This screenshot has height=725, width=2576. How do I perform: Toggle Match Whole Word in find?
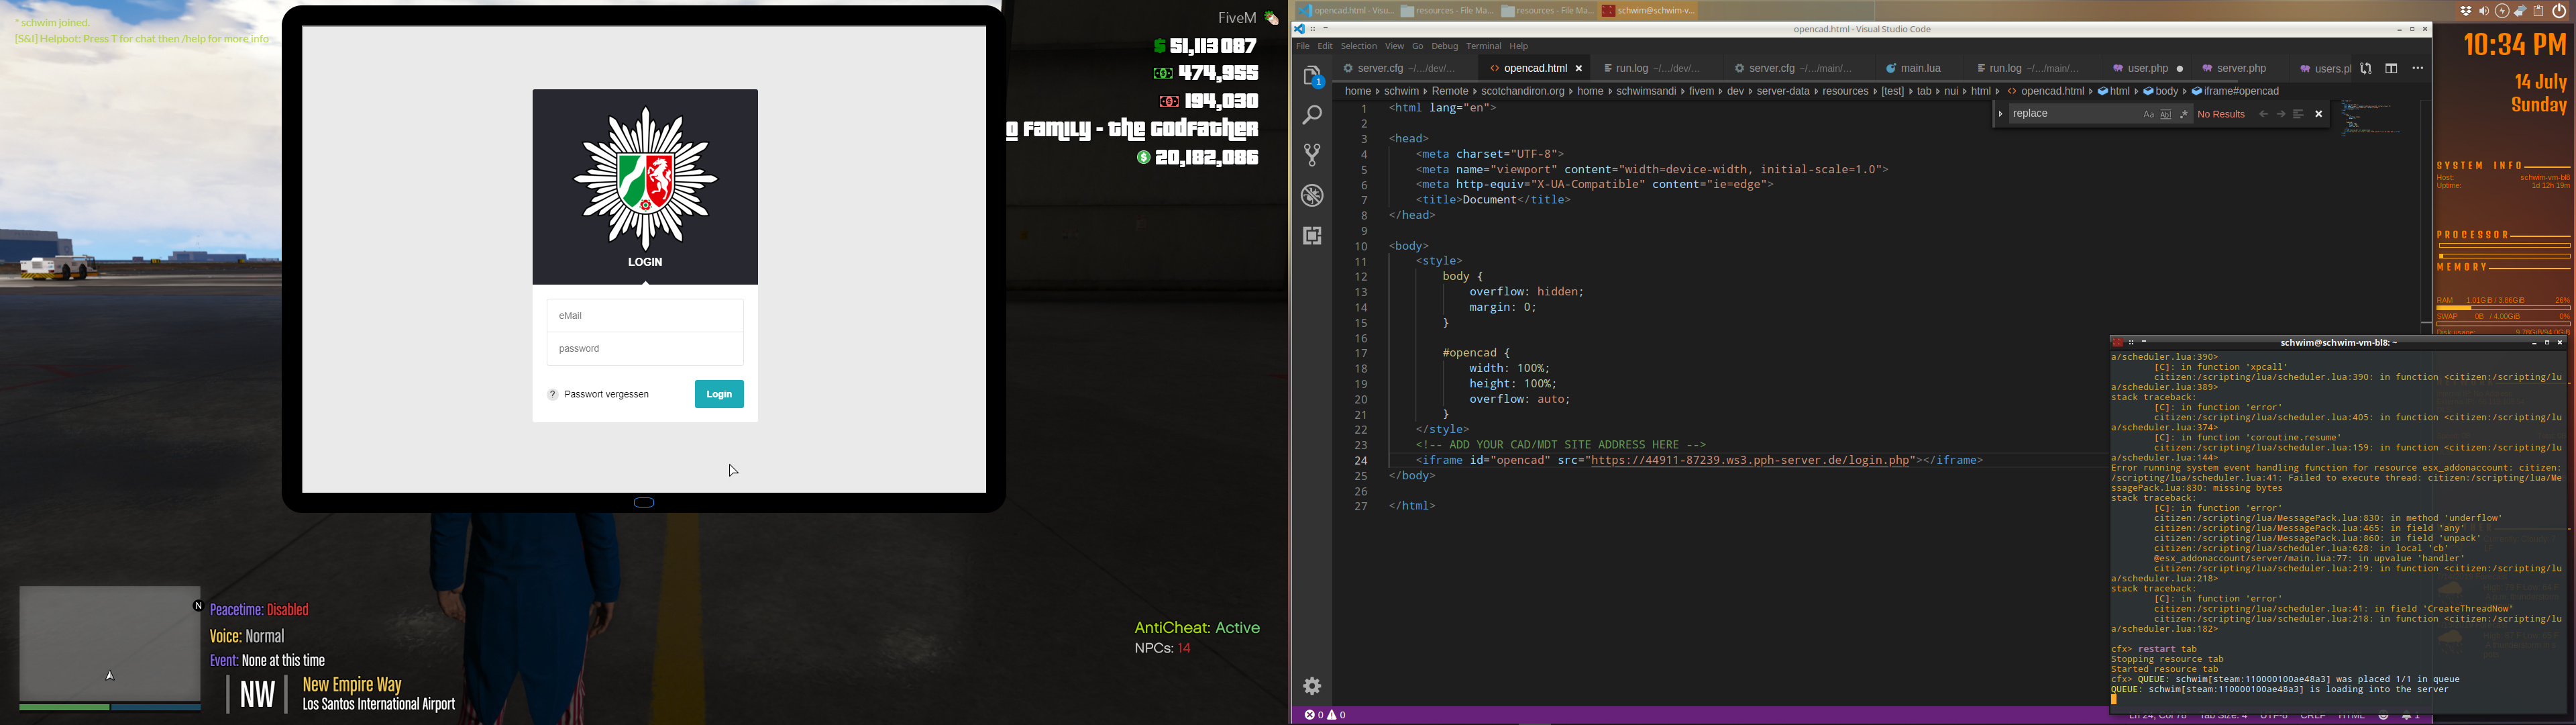coord(2166,114)
